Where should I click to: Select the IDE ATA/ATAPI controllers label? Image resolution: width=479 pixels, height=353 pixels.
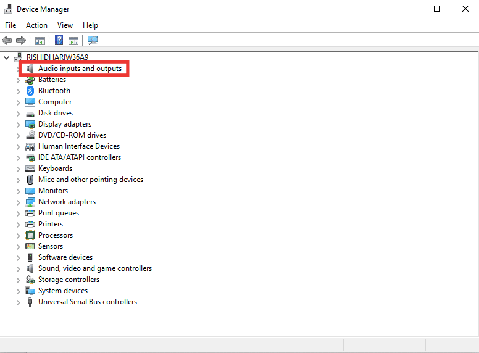80,157
